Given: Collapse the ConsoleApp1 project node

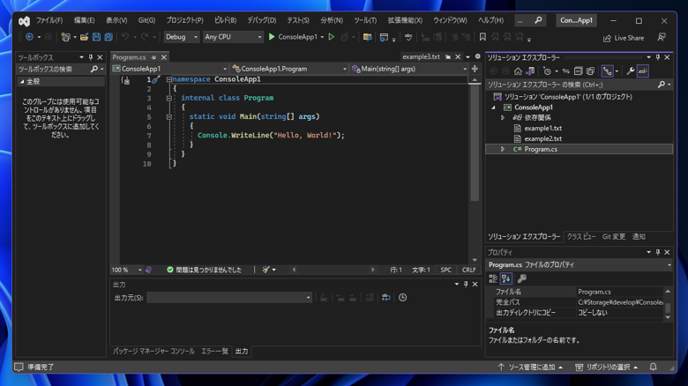Looking at the screenshot, I should click(493, 108).
